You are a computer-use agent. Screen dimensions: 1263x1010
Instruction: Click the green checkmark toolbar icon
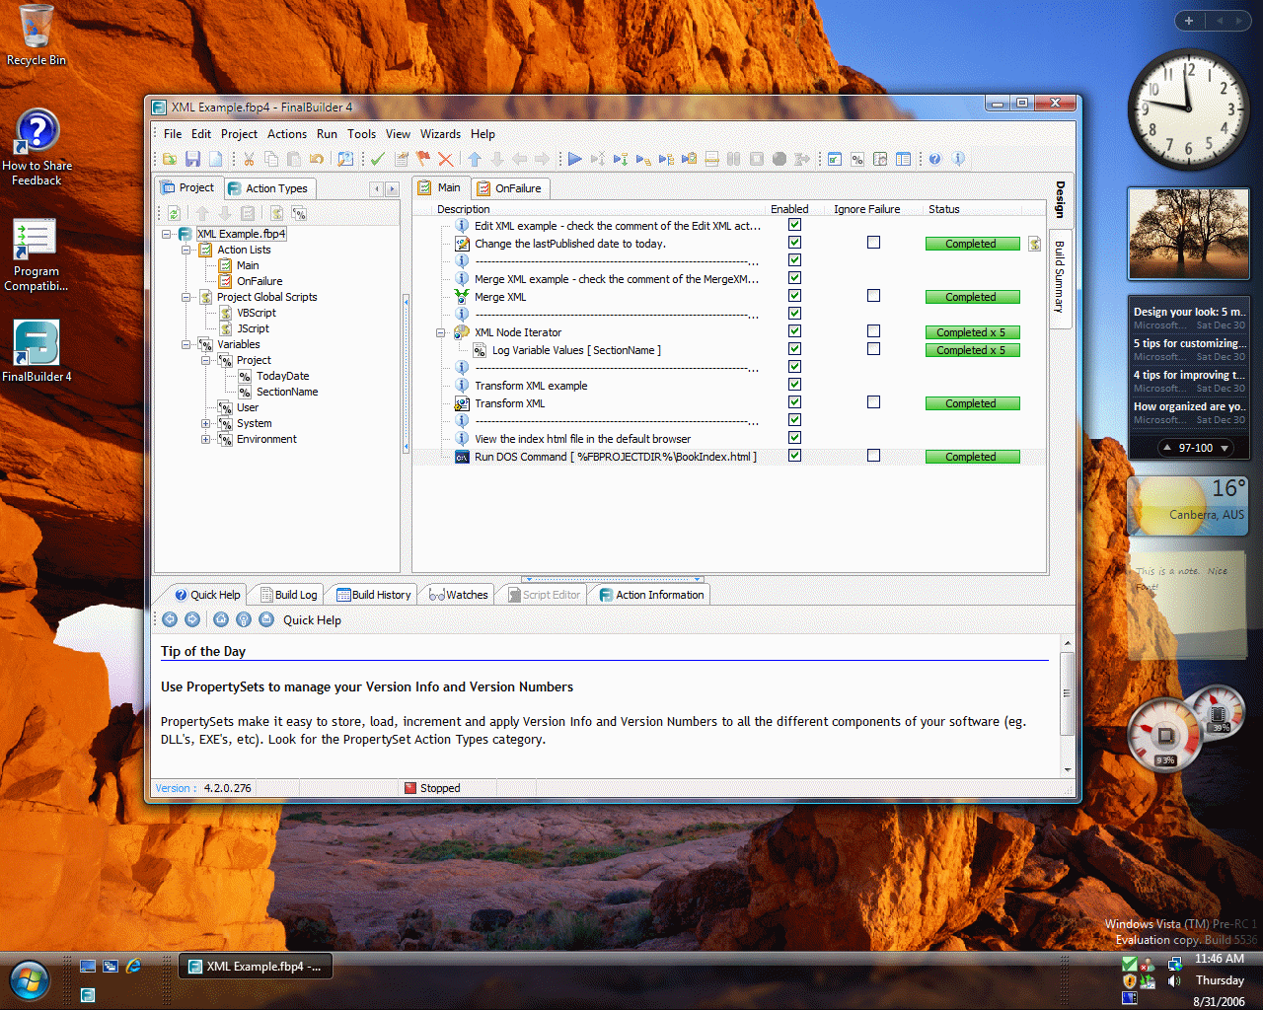click(x=377, y=159)
